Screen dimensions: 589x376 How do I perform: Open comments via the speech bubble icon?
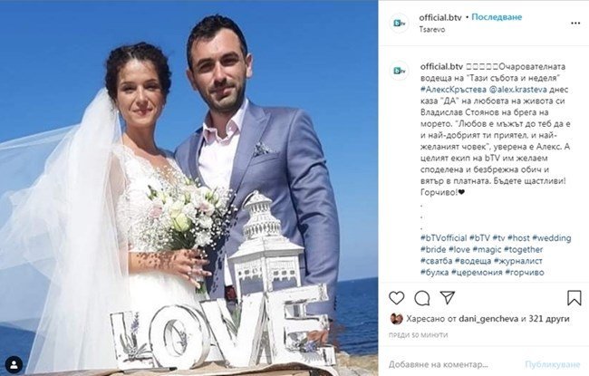coord(422,298)
